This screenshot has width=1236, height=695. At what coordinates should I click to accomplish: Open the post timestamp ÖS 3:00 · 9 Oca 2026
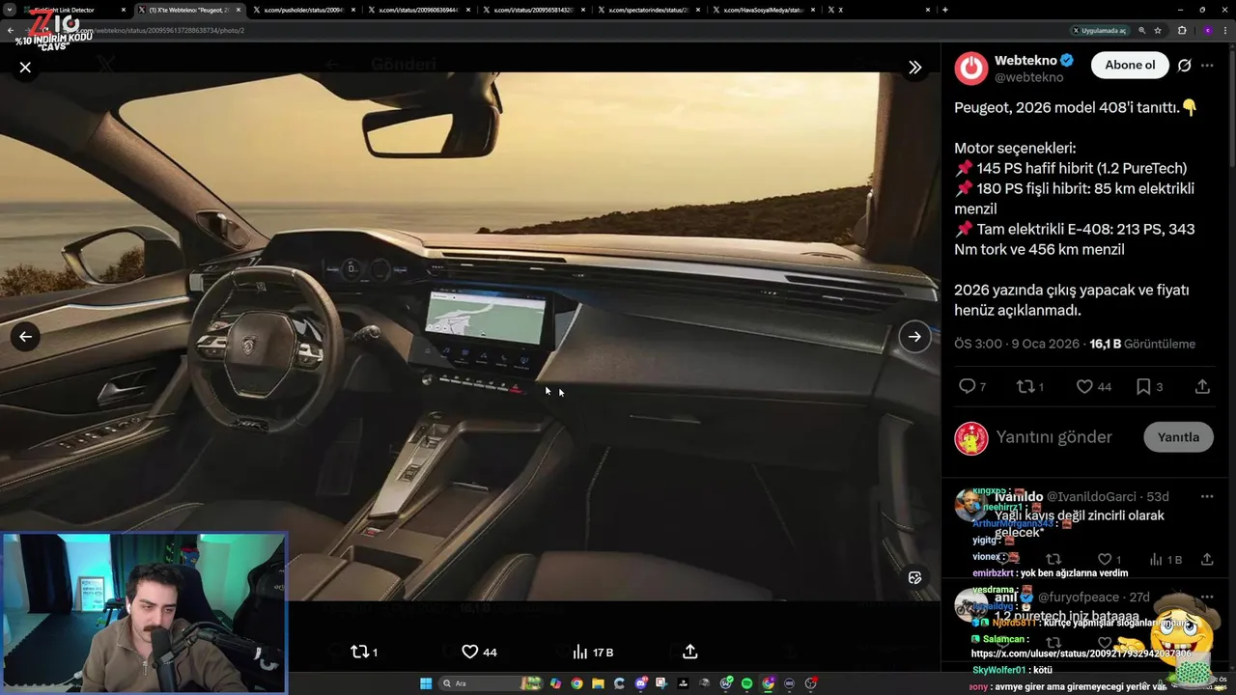(1017, 344)
